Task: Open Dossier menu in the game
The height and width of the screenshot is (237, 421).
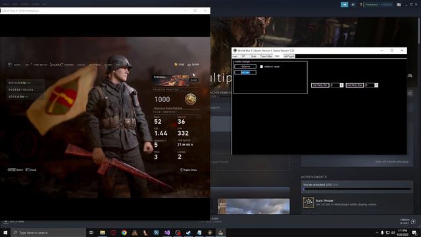Action: 25,97
